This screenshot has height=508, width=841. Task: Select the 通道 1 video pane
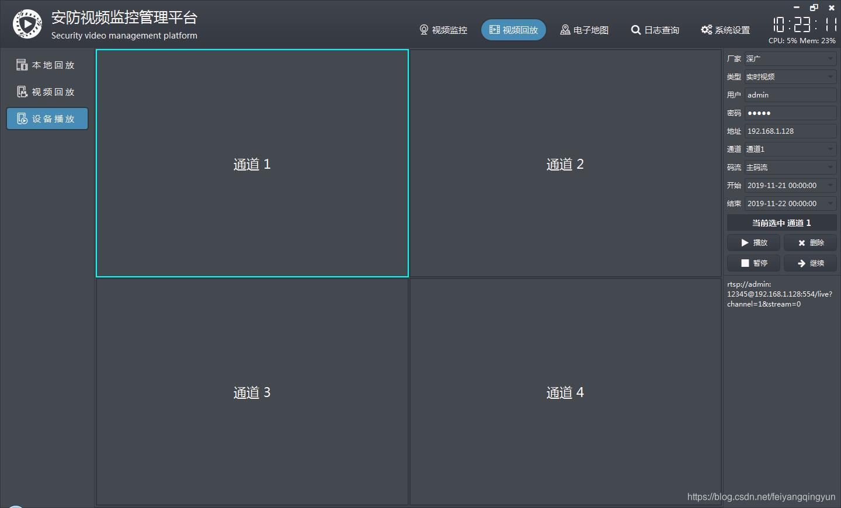[252, 163]
